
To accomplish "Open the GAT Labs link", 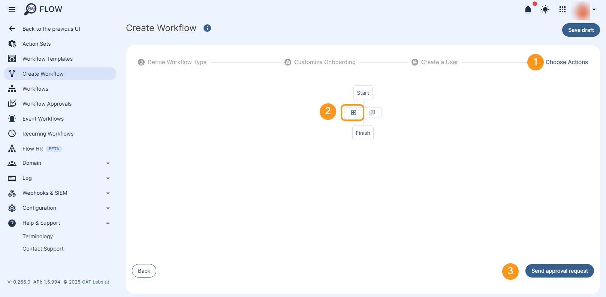I will pos(96,282).
